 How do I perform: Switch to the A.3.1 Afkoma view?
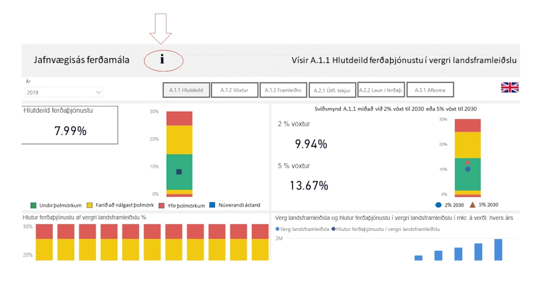(430, 90)
